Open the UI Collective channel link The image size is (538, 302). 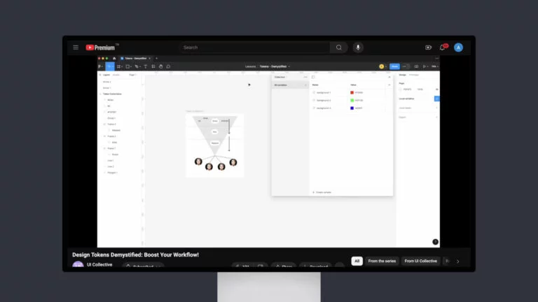[99, 265]
